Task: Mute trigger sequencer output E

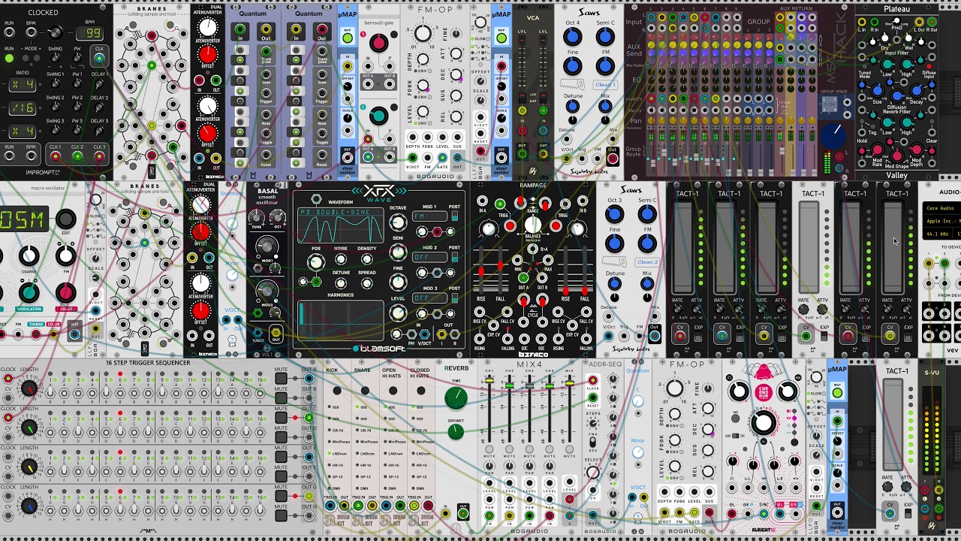Action: (281, 457)
